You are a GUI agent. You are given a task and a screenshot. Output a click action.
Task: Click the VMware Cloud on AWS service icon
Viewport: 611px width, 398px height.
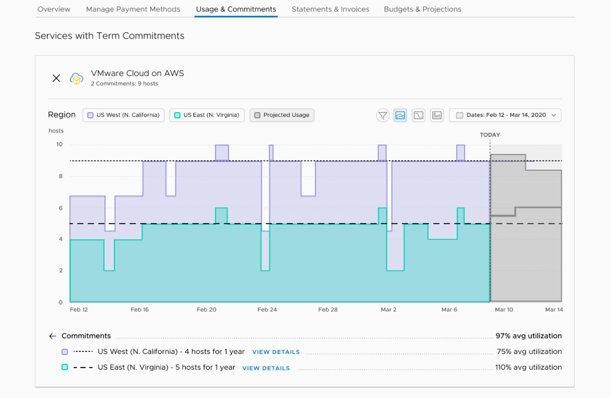click(x=76, y=79)
